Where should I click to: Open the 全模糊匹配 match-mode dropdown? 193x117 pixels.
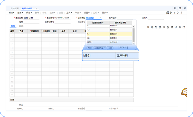[x=100, y=48]
